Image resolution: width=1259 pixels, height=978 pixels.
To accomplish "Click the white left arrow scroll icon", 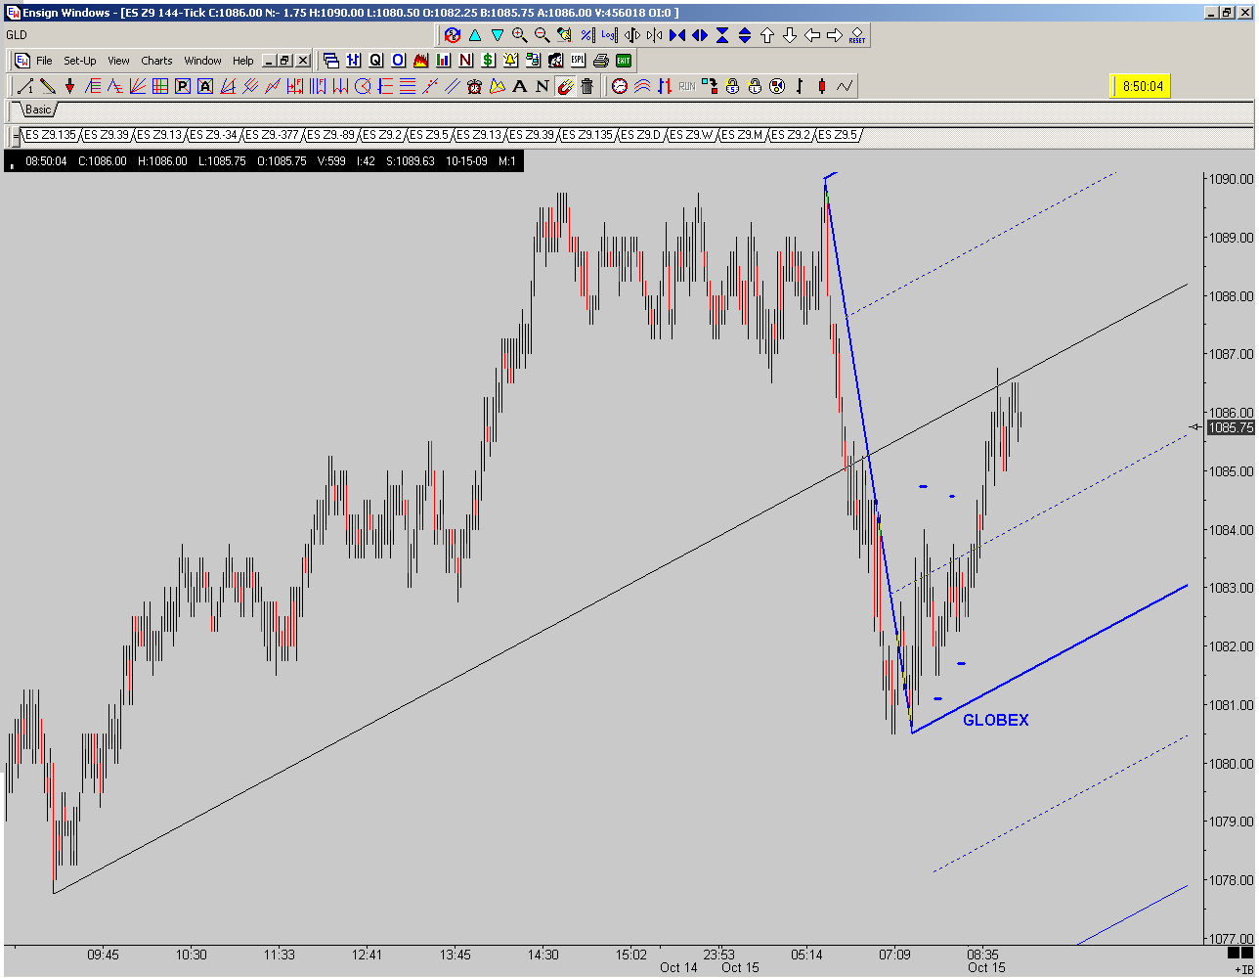I will (812, 35).
